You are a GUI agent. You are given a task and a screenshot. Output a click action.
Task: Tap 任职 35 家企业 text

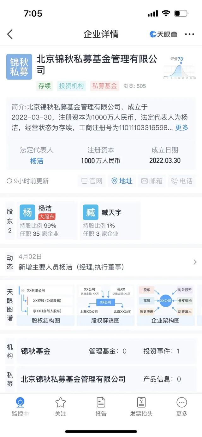[39, 234]
